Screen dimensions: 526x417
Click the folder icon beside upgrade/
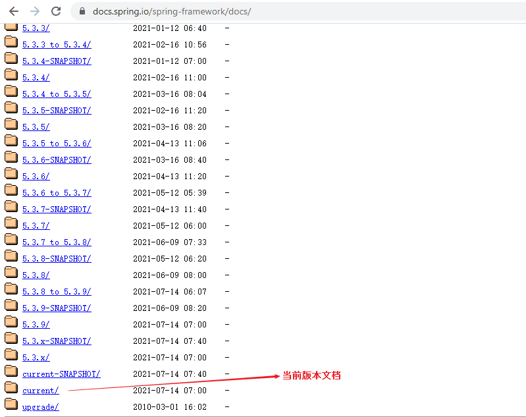click(11, 404)
